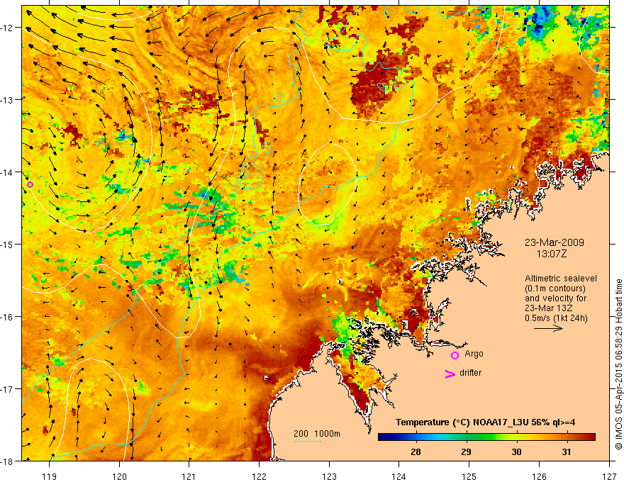This screenshot has width=624, height=482.
Task: Click longitude axis label 119
Action: pos(50,476)
